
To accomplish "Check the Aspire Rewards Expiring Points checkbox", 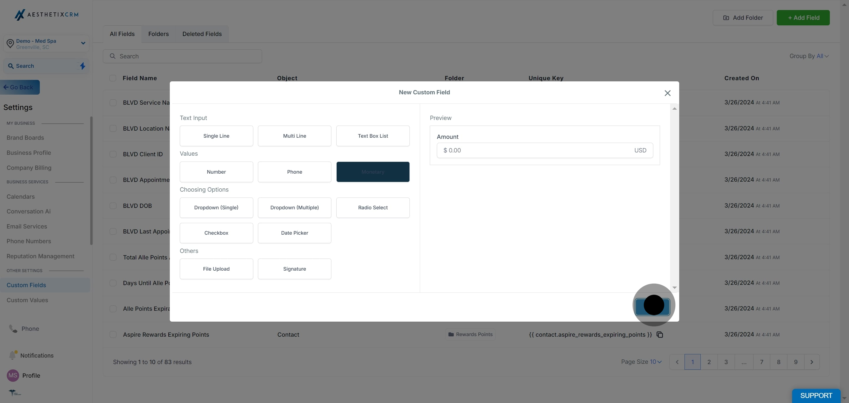I will tap(113, 335).
